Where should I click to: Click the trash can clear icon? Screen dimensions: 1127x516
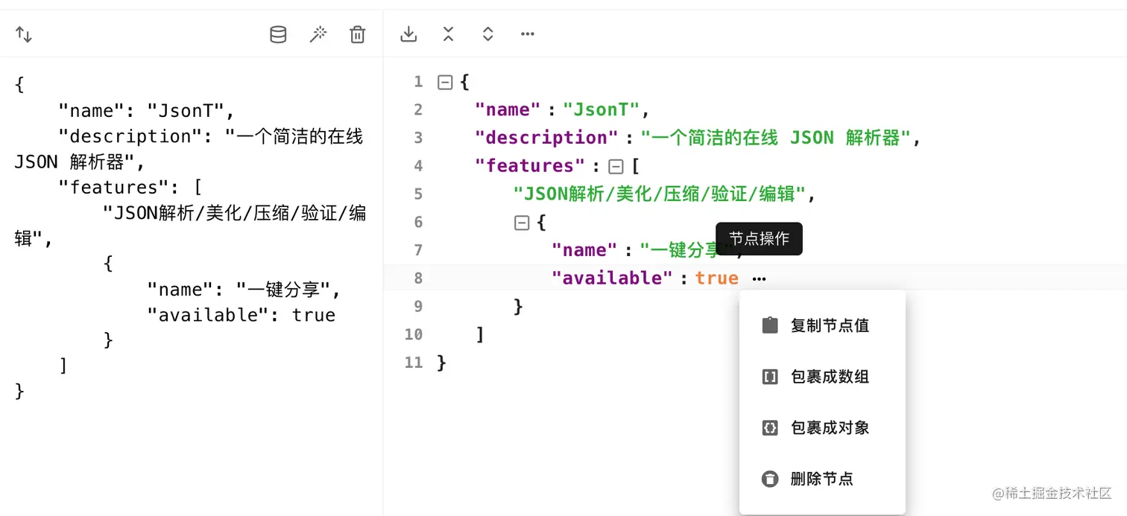coord(358,34)
